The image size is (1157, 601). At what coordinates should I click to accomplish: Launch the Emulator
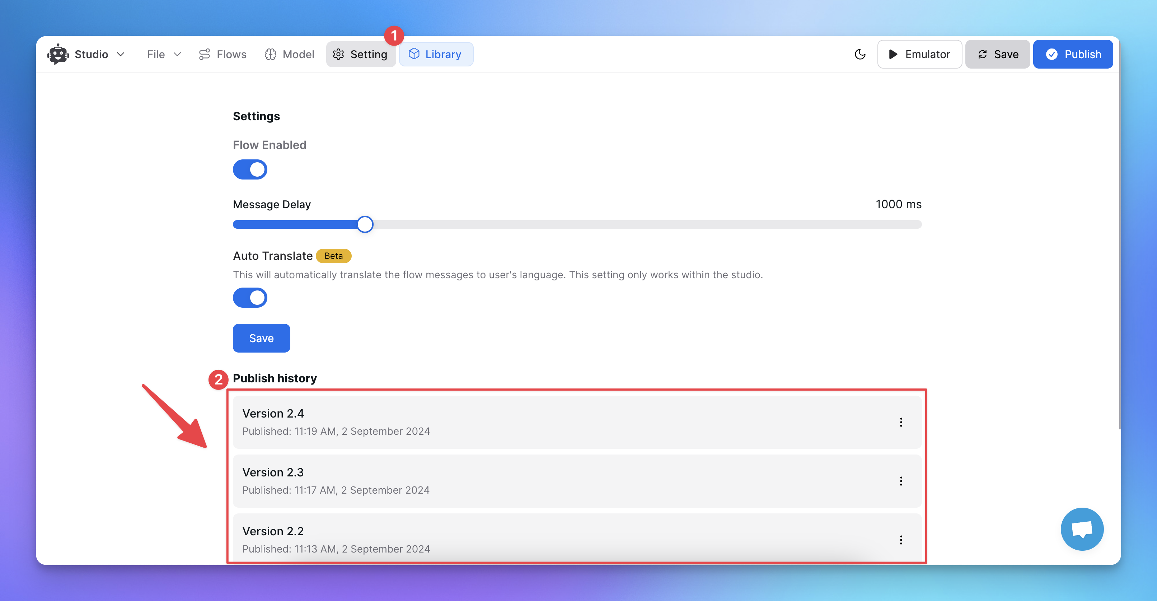919,54
